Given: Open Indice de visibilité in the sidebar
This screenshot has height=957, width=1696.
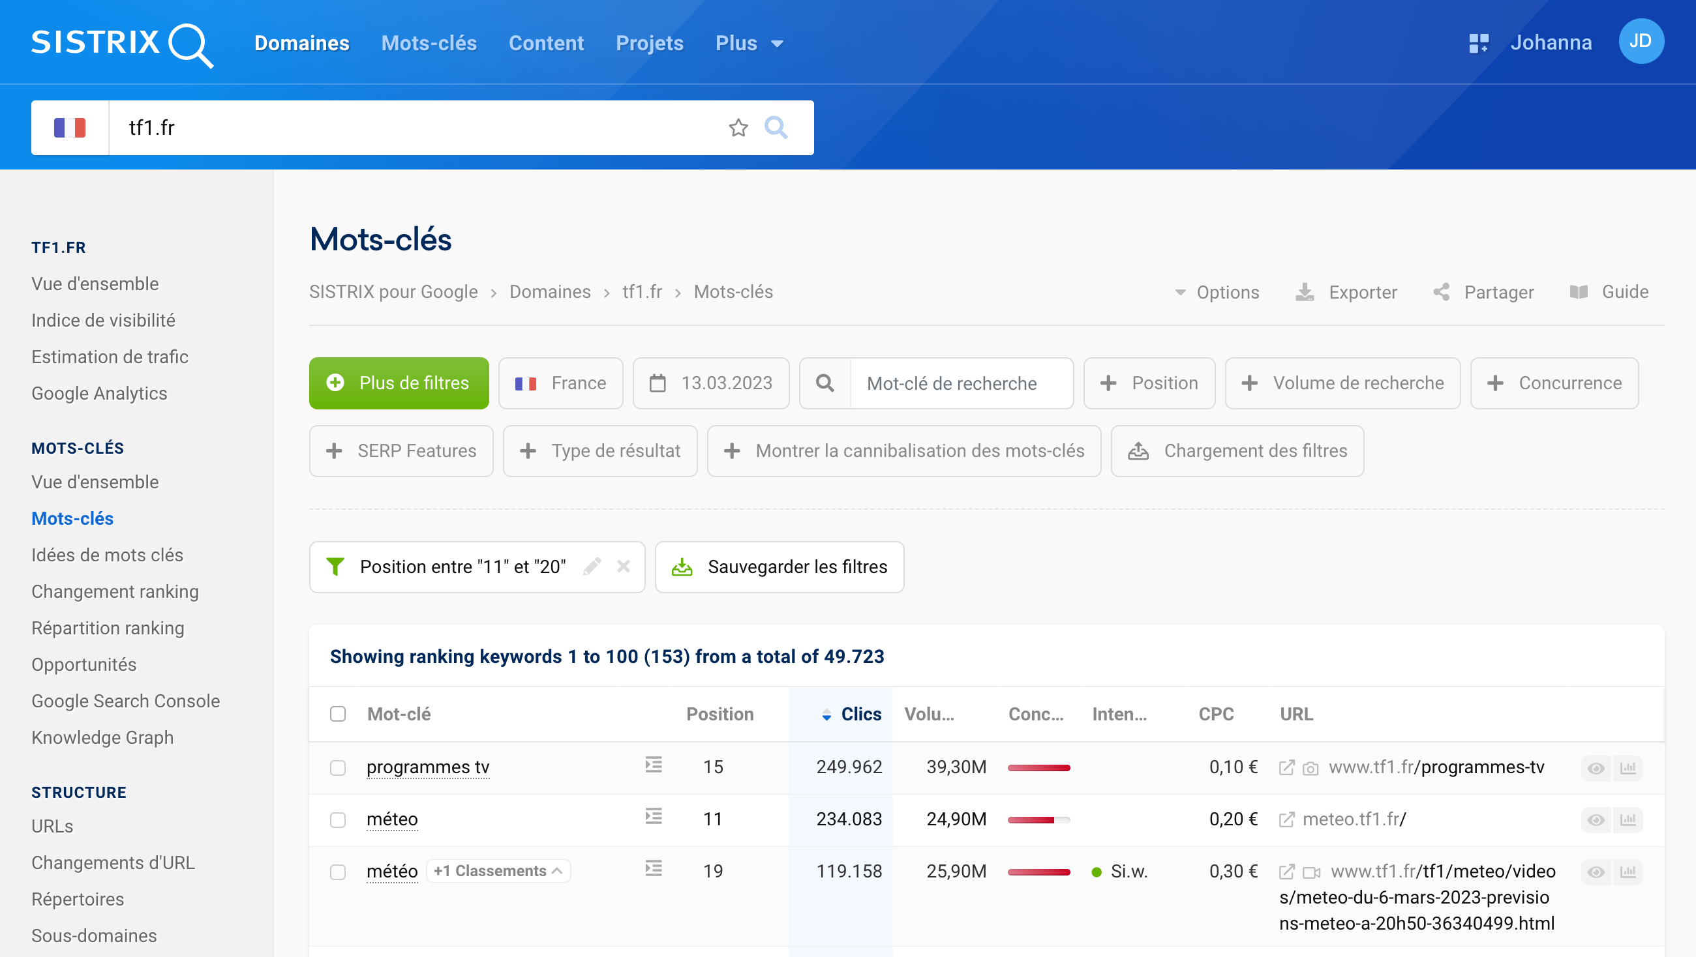Looking at the screenshot, I should (103, 320).
